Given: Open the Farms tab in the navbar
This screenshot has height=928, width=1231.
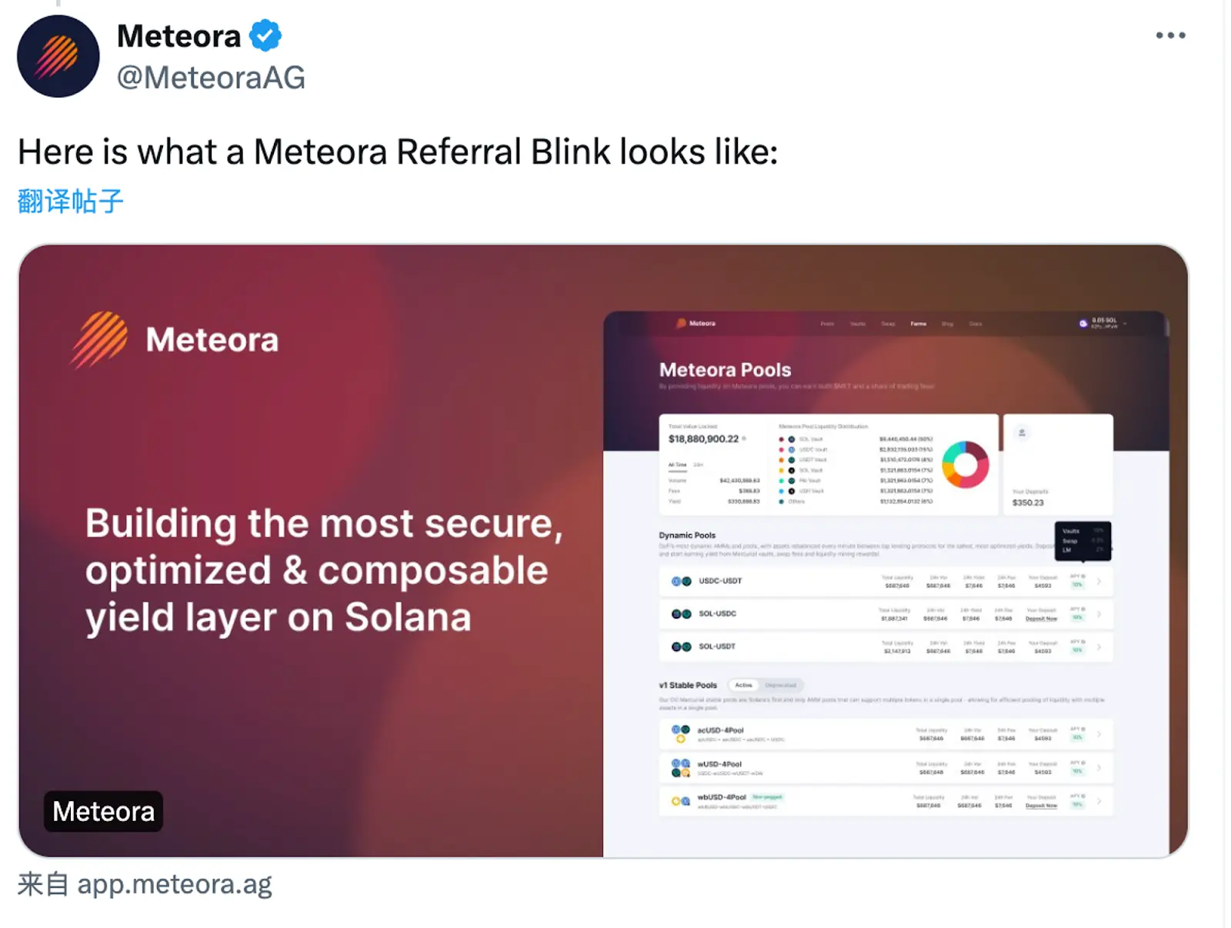Looking at the screenshot, I should tap(918, 324).
